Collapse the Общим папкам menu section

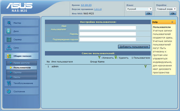click(22, 56)
